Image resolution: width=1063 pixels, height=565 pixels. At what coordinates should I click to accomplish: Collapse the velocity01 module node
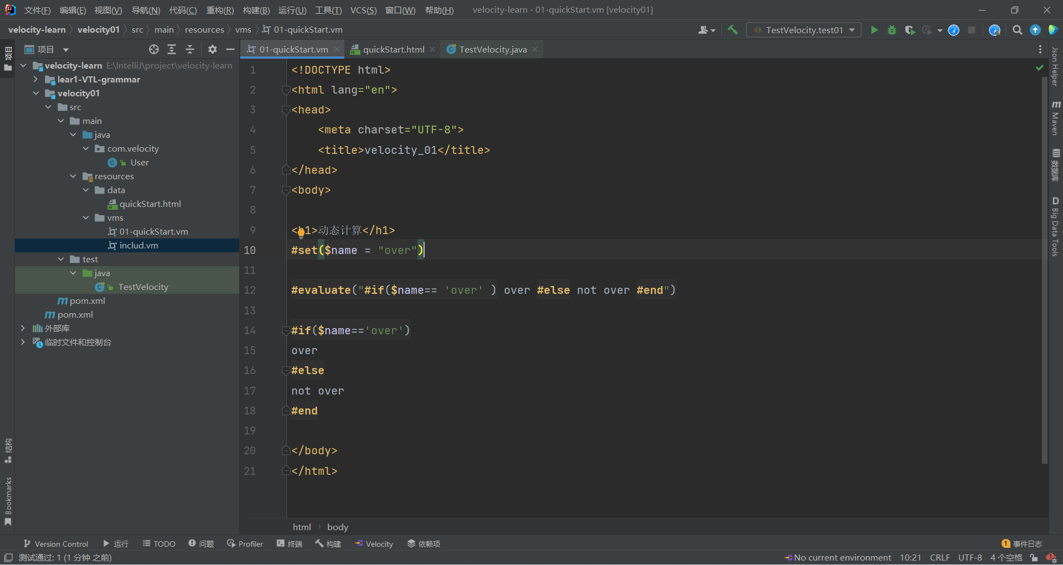point(36,93)
